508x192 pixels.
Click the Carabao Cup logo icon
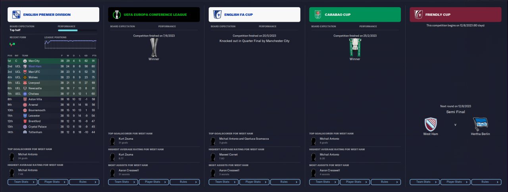318,15
